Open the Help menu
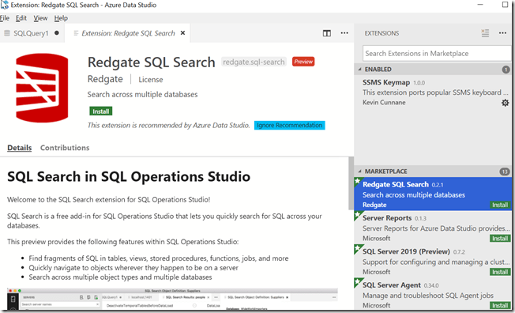 [61, 18]
